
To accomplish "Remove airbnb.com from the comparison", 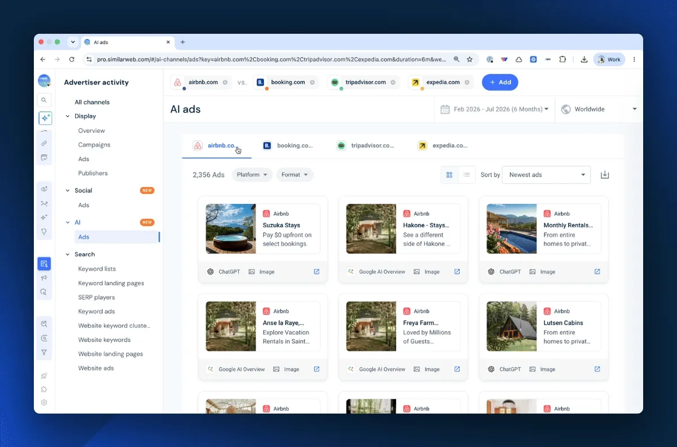I will 225,82.
